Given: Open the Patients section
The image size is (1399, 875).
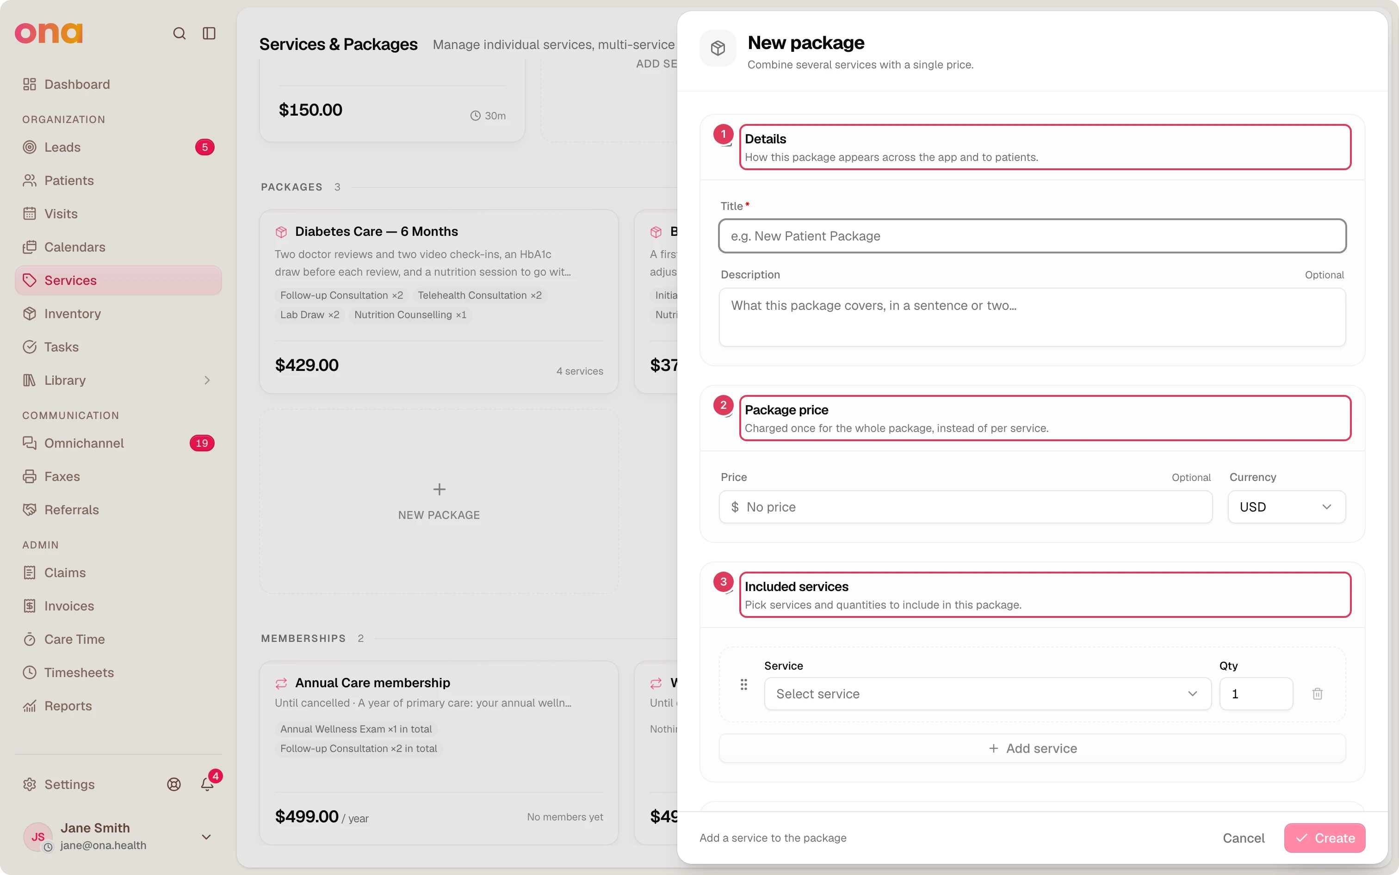Looking at the screenshot, I should [118, 180].
